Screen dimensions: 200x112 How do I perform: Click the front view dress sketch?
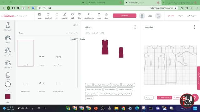coord(105,47)
